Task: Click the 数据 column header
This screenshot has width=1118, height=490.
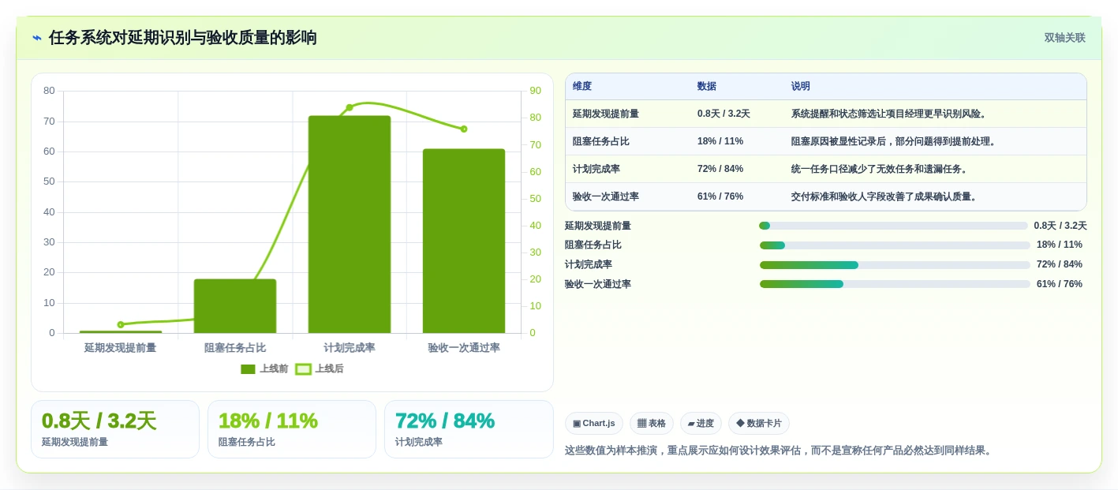Action: tap(707, 87)
